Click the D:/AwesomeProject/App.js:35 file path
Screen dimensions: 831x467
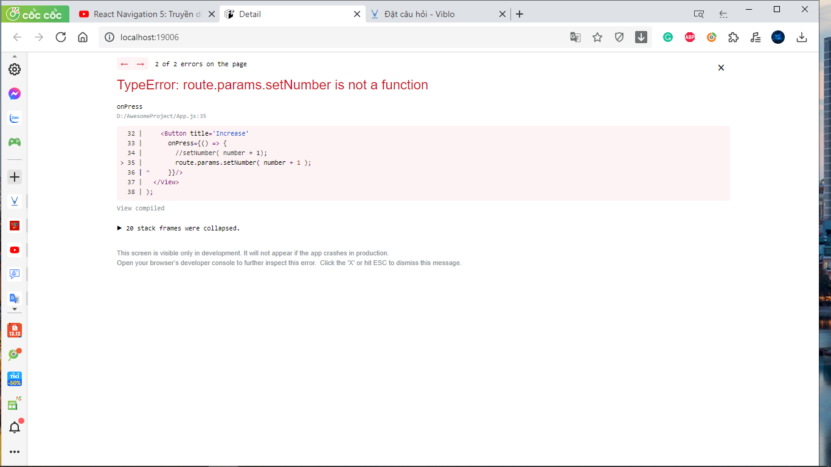pyautogui.click(x=162, y=116)
